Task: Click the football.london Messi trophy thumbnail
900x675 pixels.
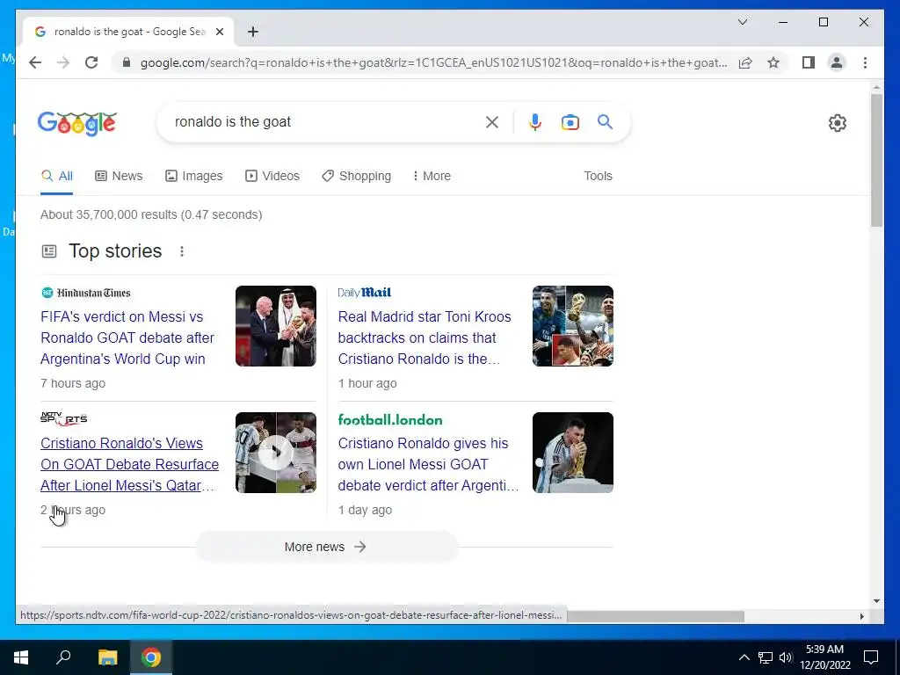Action: tap(573, 453)
